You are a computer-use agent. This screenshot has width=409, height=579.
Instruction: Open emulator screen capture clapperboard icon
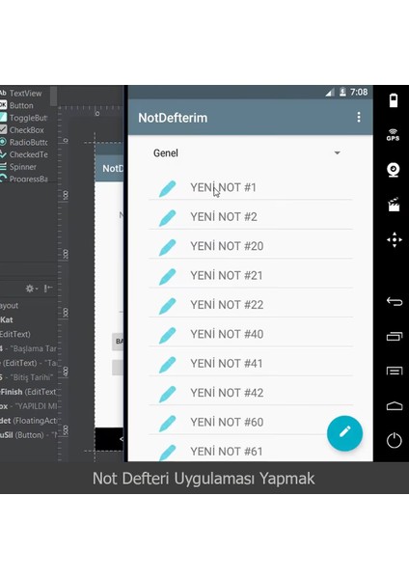[x=394, y=205]
